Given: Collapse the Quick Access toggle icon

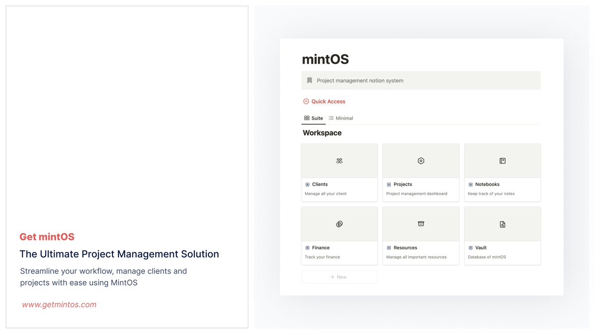Looking at the screenshot, I should (306, 101).
